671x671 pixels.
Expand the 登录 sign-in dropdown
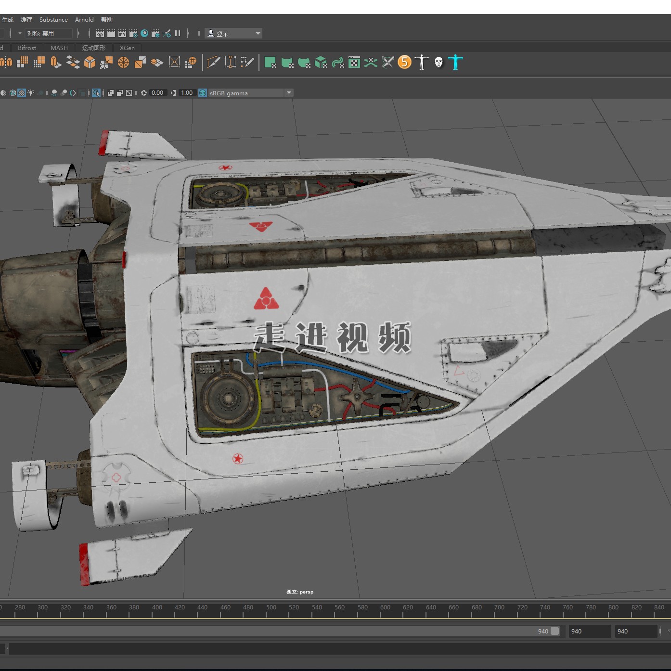(x=233, y=33)
